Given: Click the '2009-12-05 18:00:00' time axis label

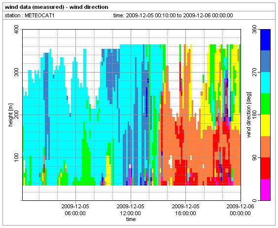Looking at the screenshot, I should click(186, 210).
